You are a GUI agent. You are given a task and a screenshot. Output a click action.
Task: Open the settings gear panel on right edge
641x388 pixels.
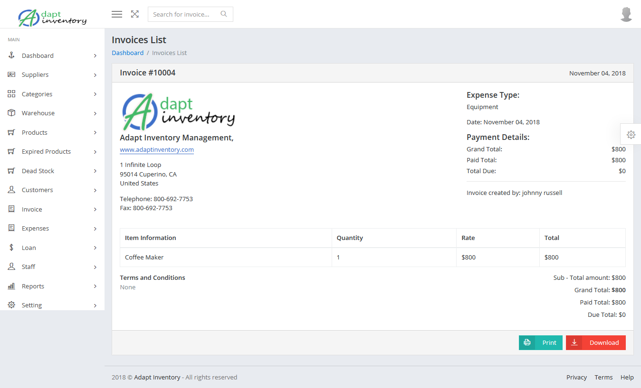[x=631, y=135]
